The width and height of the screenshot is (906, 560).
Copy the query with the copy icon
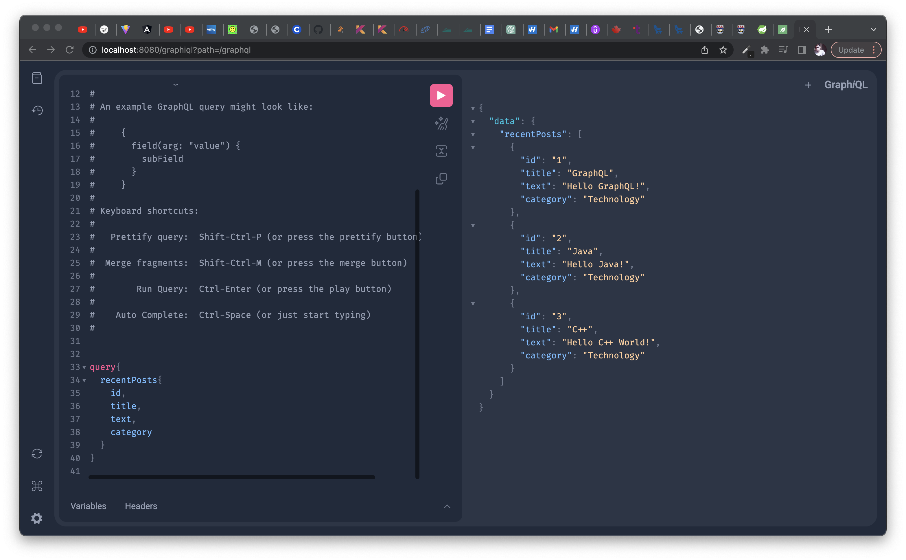[x=441, y=178]
